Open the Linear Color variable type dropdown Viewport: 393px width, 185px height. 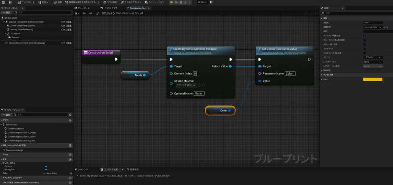pos(373,27)
